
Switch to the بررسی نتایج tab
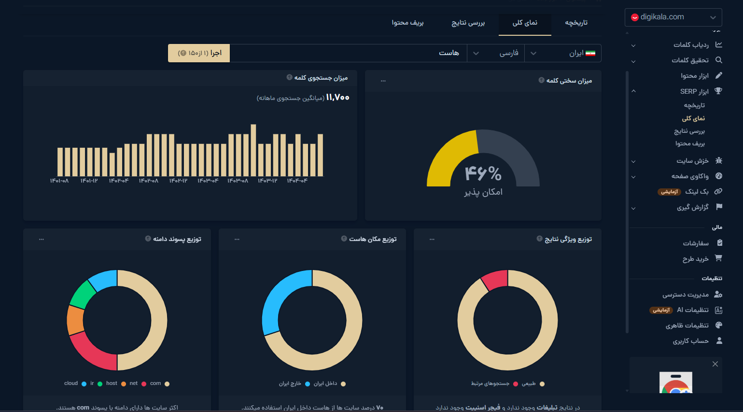click(468, 23)
